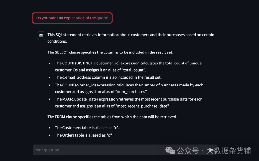This screenshot has height=161, width=259.
Task: Click the COUNT(o.order_id) expression bullet item
Action: pyautogui.click(x=129, y=85)
